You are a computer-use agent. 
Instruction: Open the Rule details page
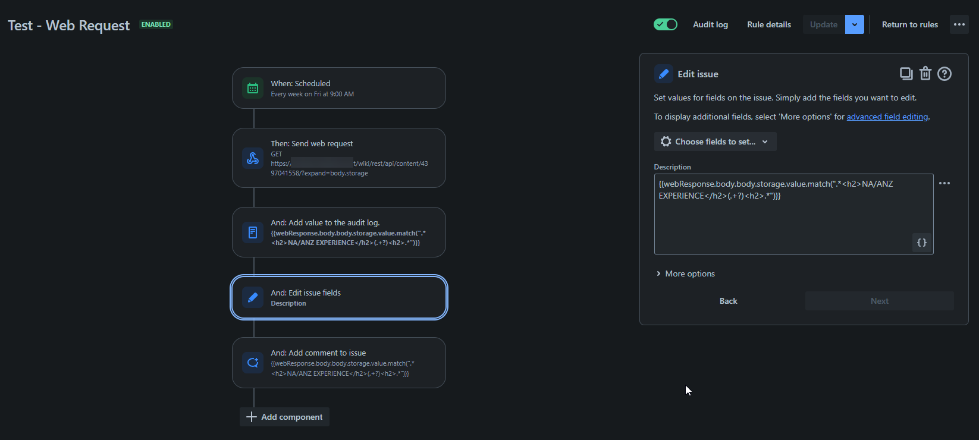pos(768,24)
